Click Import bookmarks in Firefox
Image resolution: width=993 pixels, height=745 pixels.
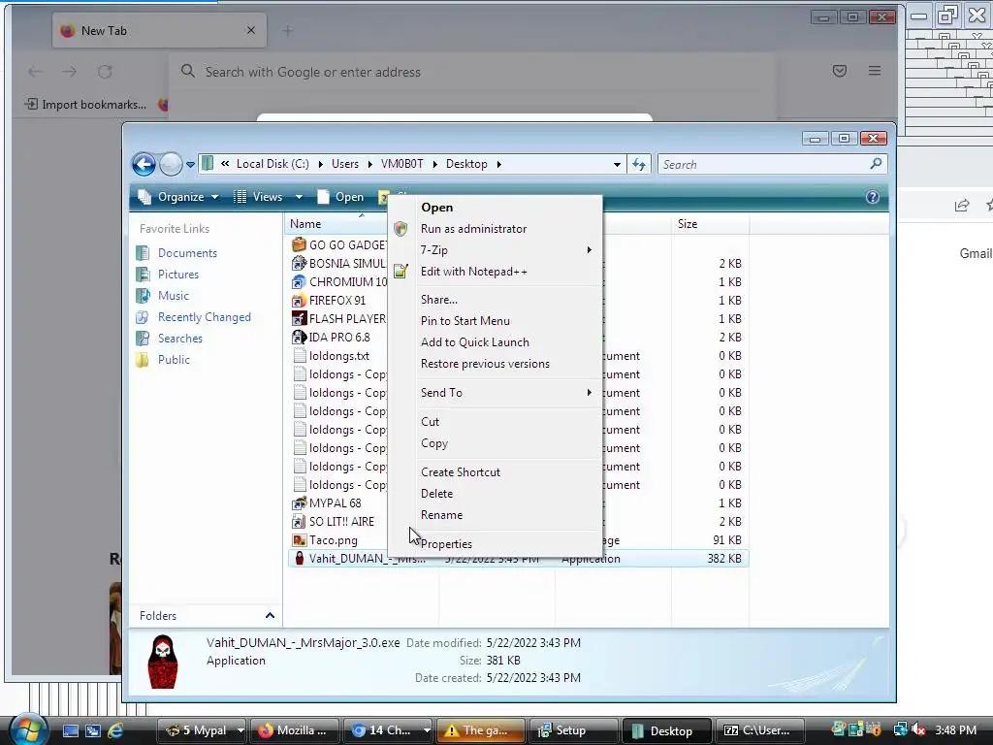[x=85, y=105]
